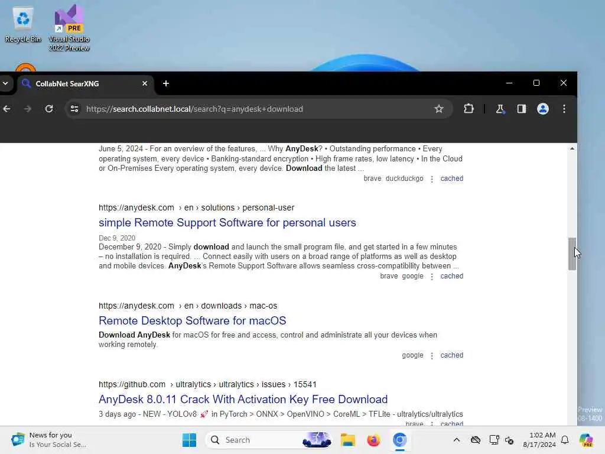605x454 pixels.
Task: Click the page scrollbar thumb
Action: pos(572,254)
